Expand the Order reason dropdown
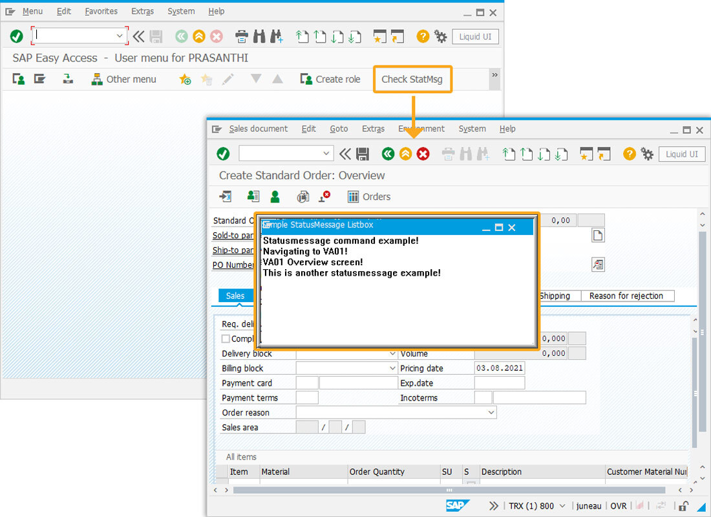 point(491,413)
